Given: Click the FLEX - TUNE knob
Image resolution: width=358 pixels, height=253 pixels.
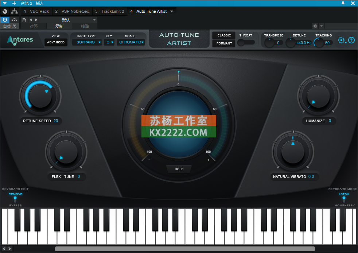Looking at the screenshot, I should [x=66, y=152].
